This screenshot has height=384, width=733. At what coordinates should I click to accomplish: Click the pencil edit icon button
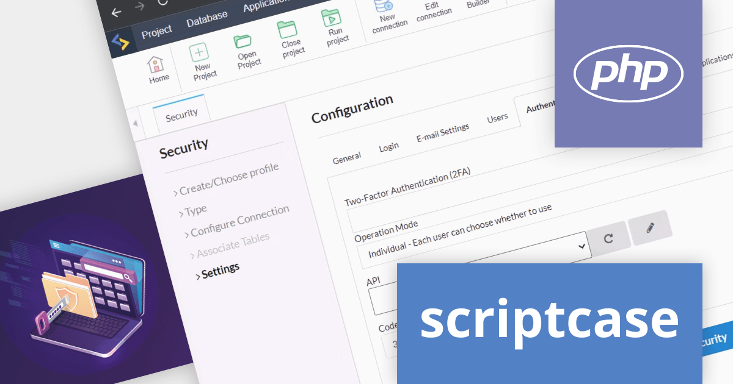pos(650,228)
